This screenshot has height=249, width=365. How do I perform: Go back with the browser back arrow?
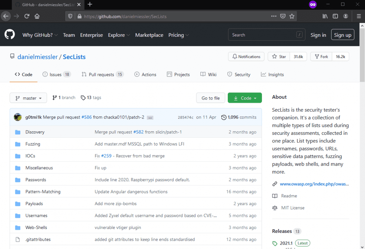pyautogui.click(x=6, y=16)
